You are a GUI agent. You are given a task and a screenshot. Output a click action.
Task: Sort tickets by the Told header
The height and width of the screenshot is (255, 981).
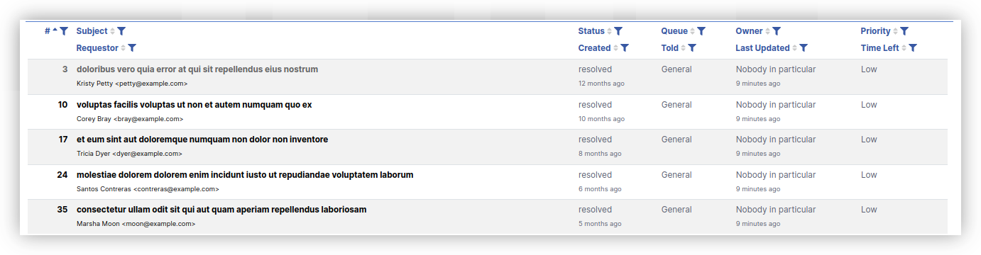(x=670, y=48)
